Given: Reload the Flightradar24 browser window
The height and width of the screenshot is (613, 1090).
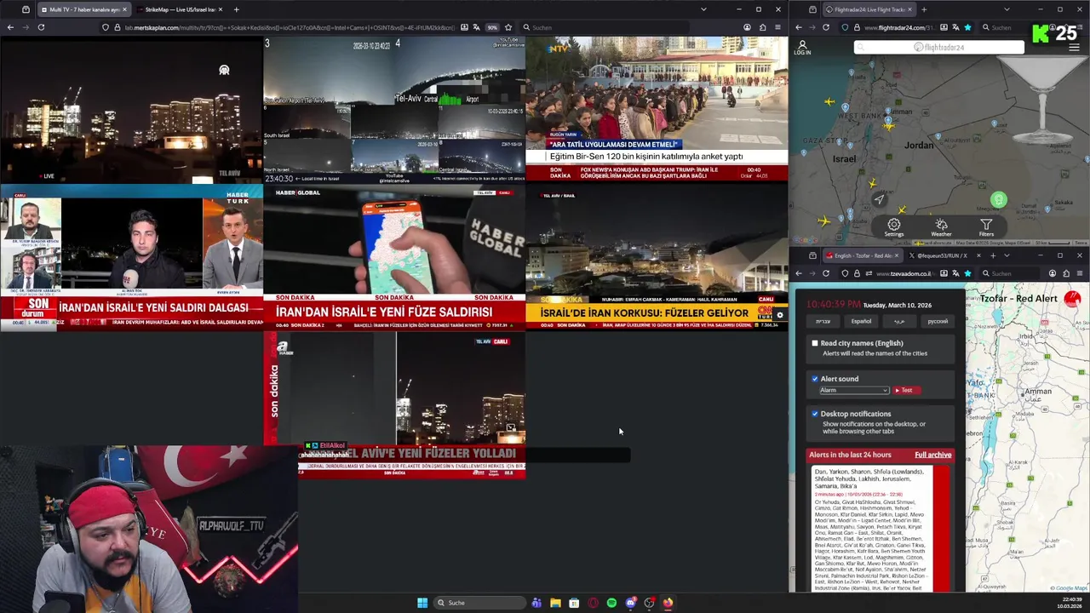Looking at the screenshot, I should tap(826, 27).
